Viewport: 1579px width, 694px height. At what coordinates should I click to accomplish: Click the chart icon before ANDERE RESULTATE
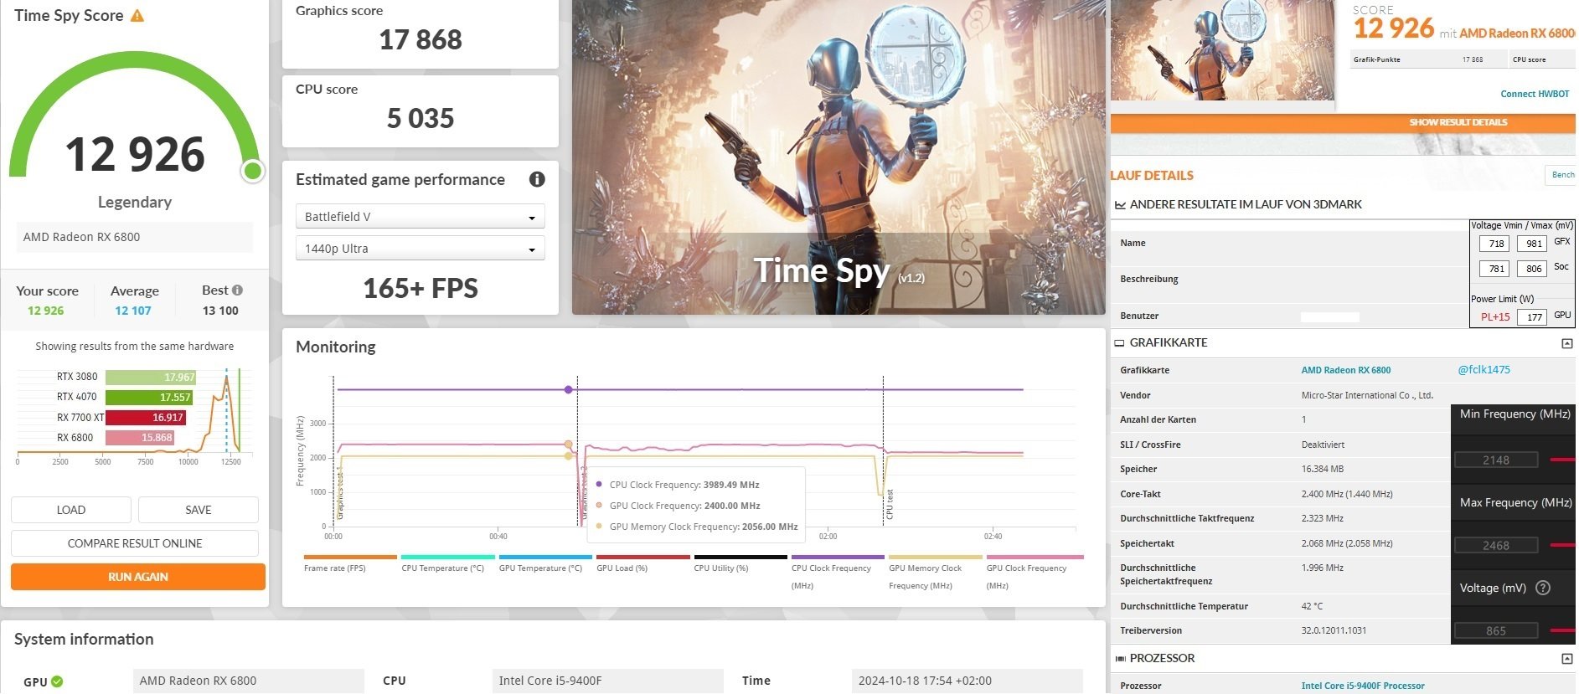1120,204
